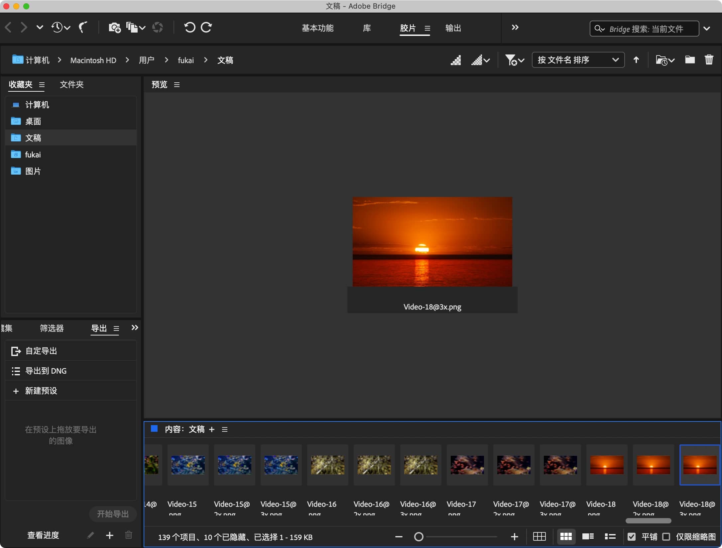Open the sort by filename dropdown

[578, 60]
